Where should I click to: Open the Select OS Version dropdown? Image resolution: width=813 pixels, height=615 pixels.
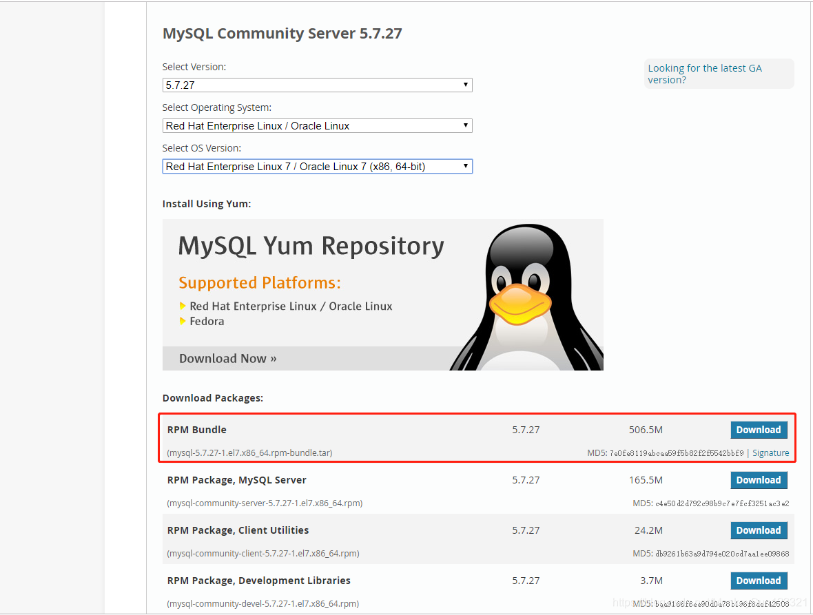(317, 166)
